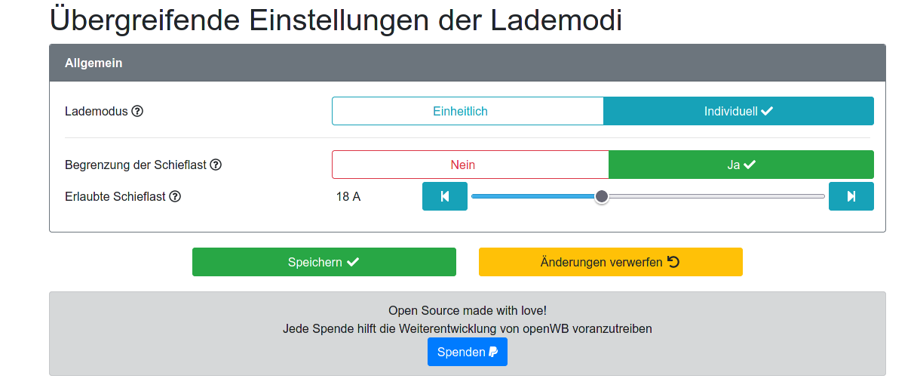Click the blue Spenden donate button

coord(467,352)
